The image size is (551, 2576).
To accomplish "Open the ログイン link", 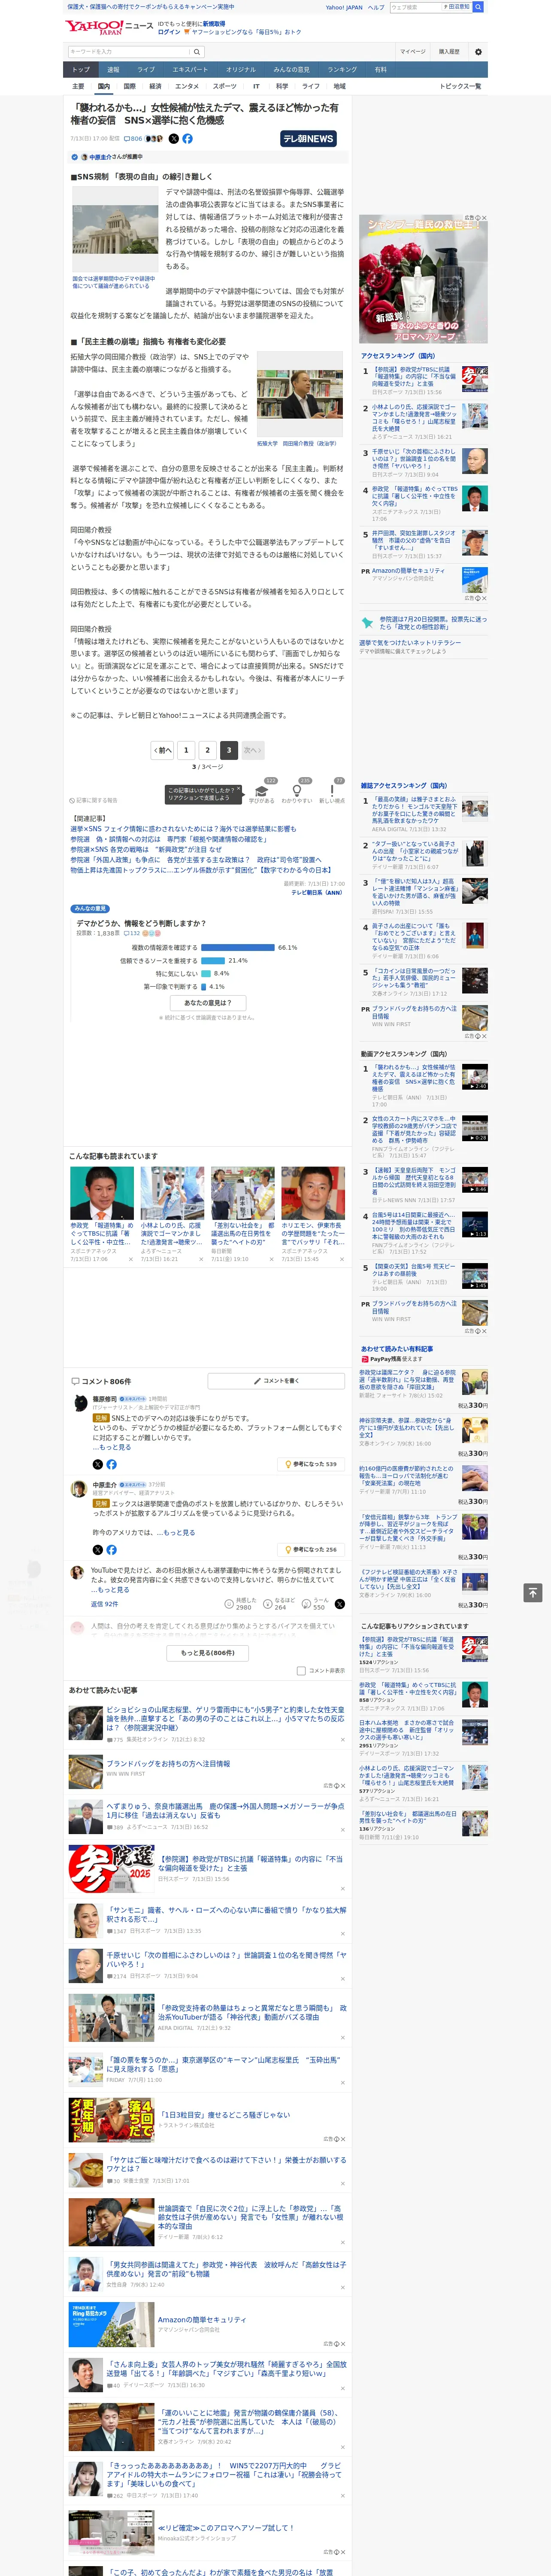I will (169, 32).
